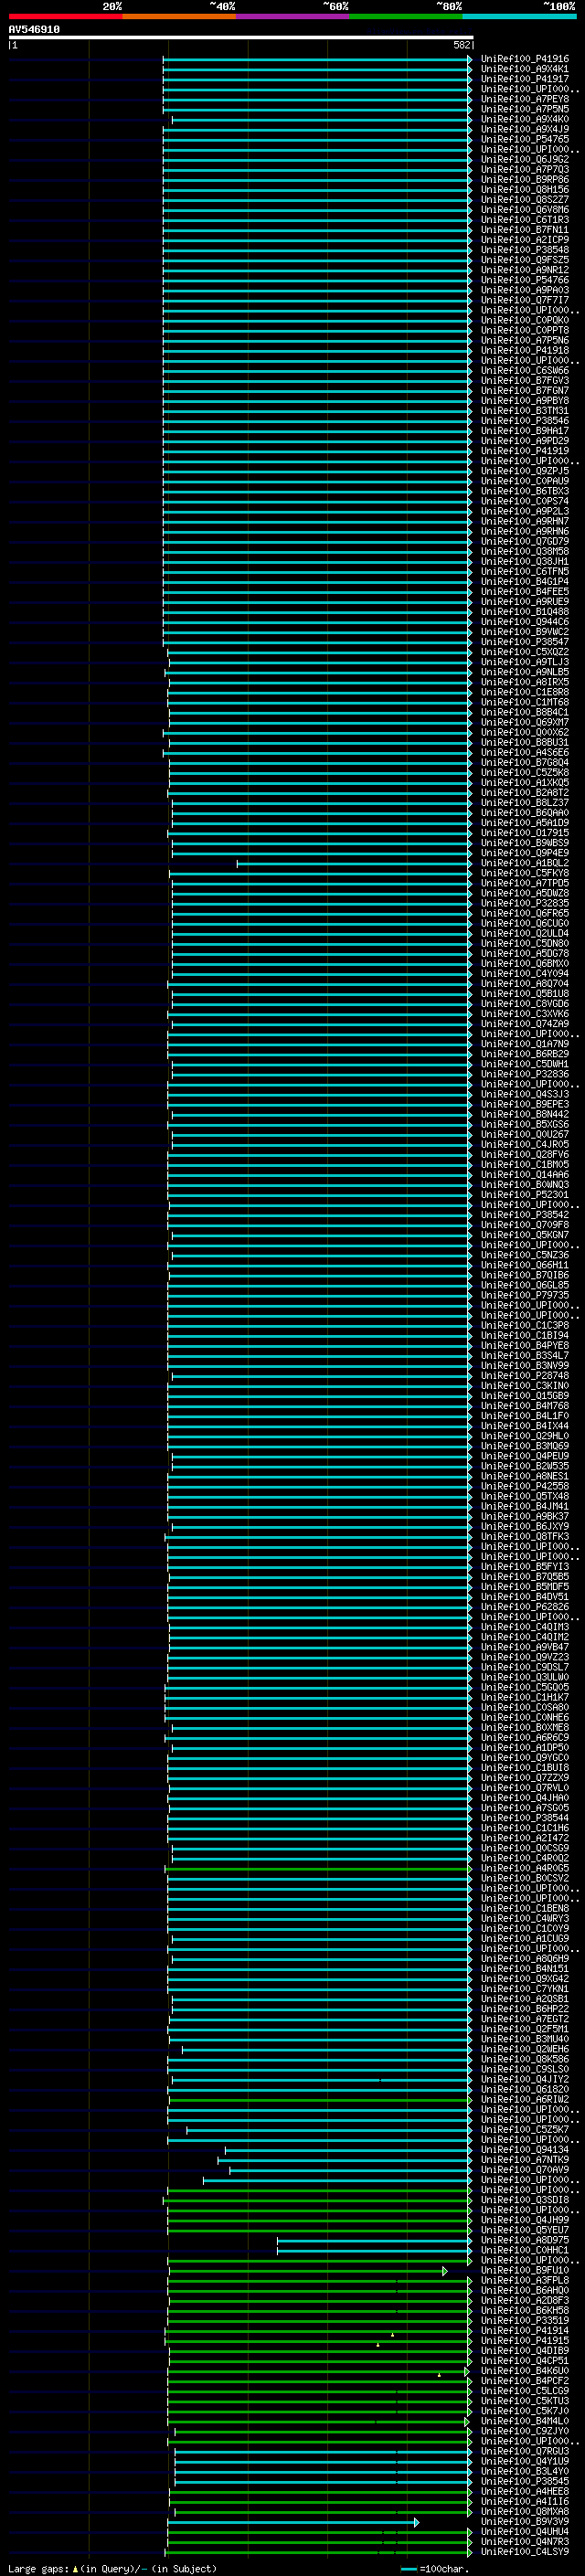Select hit label UniRef100_B3TM31
585x2576 pixels.
click(x=525, y=410)
